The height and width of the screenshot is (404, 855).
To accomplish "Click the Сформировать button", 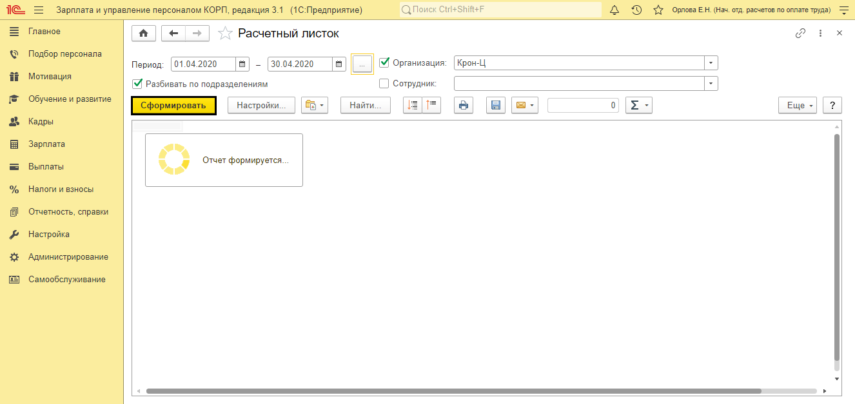I will [x=173, y=106].
